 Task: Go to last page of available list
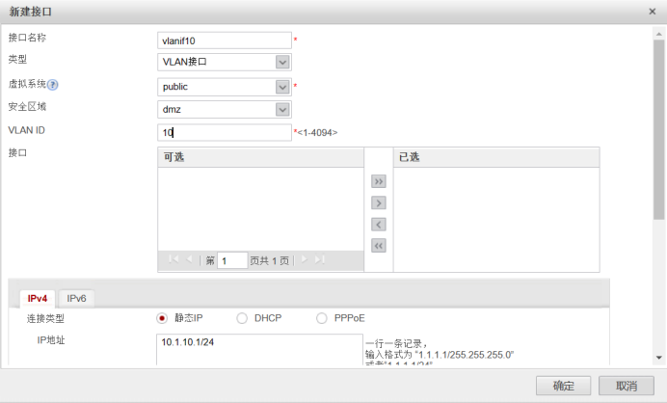(319, 259)
